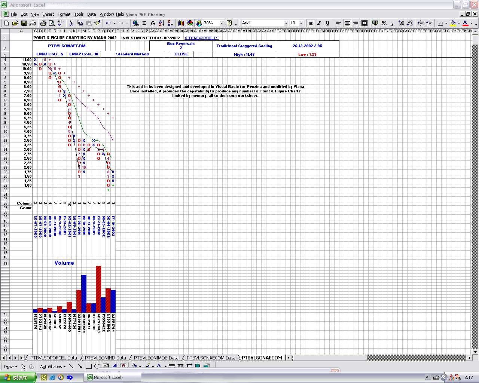The height and width of the screenshot is (383, 479).
Task: Open the Format menu
Action: [64, 14]
